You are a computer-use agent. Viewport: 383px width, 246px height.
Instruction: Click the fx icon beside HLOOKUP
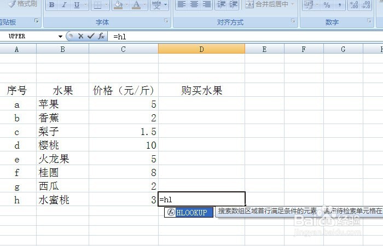(171, 212)
